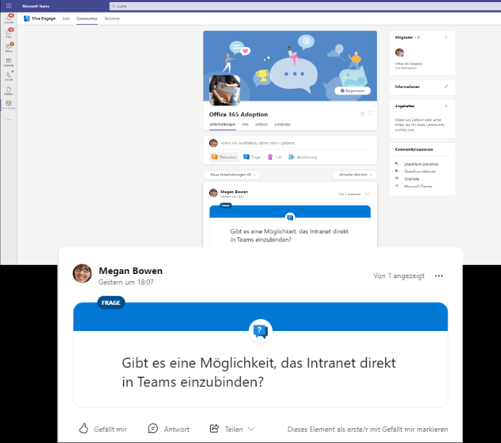Expand the Neue Unterhaltungen filter dropdown
This screenshot has width=501, height=443.
pyautogui.click(x=232, y=174)
